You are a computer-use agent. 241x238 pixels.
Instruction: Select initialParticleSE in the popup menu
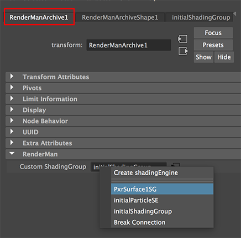(x=162, y=200)
